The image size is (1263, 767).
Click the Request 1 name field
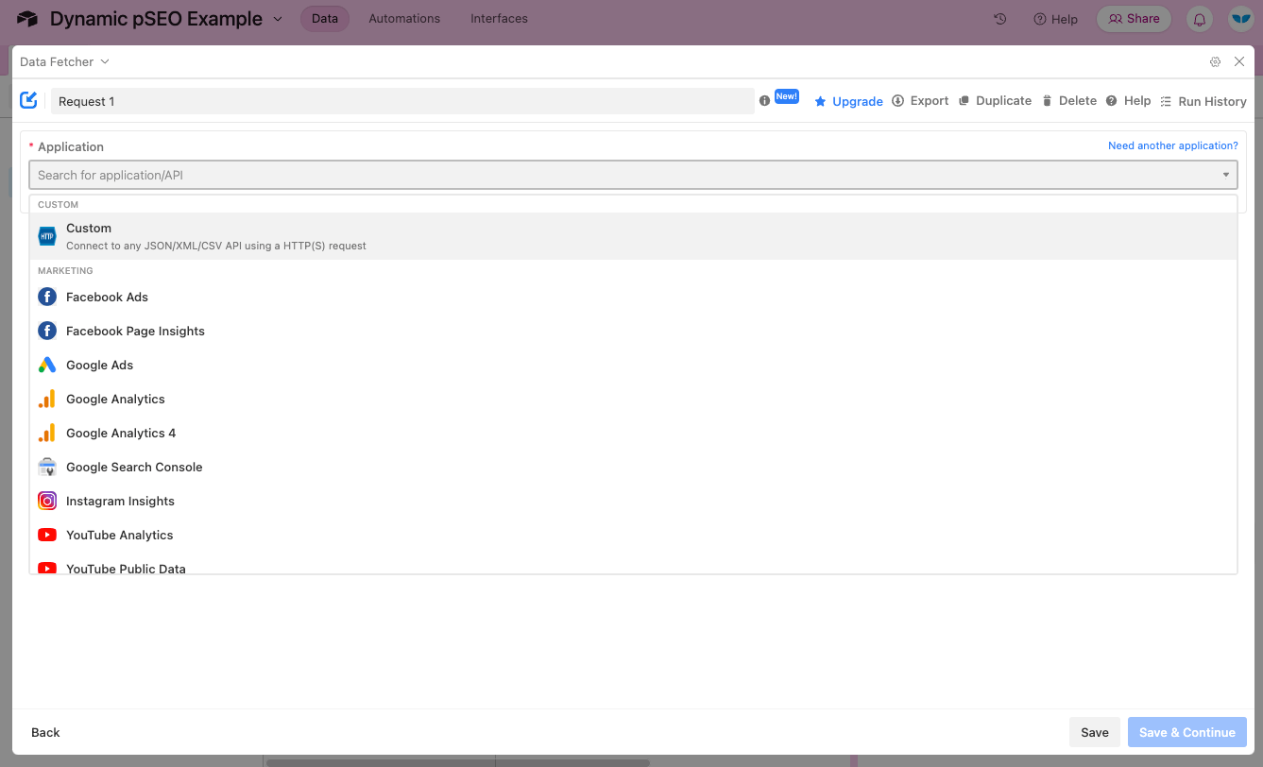[x=402, y=101]
